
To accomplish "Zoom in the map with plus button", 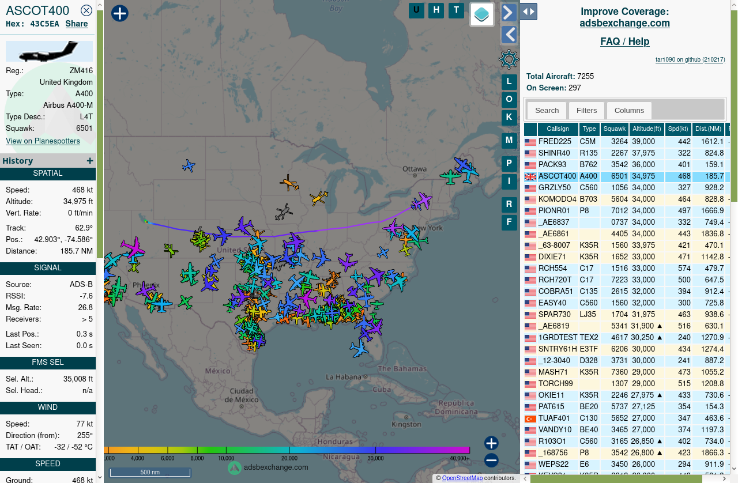I will pos(491,443).
